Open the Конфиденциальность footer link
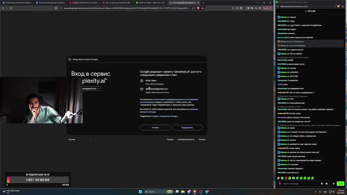 186,139
